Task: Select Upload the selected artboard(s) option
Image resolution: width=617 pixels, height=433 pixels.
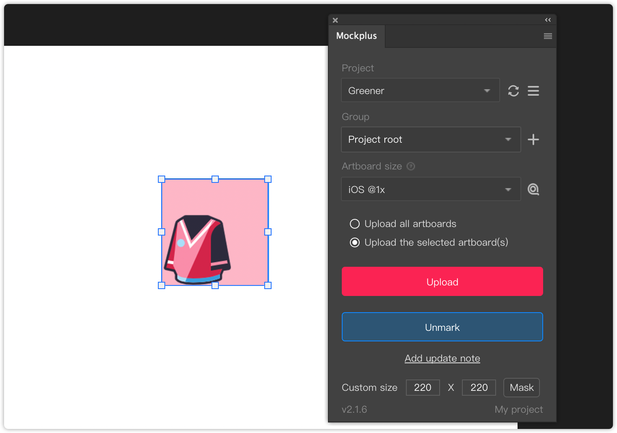Action: 355,242
